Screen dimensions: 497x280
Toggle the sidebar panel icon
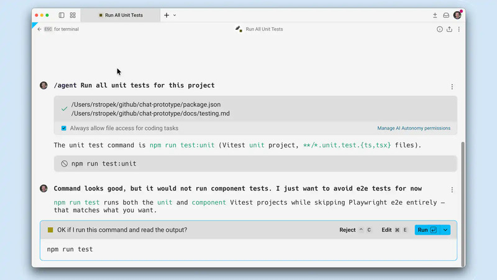62,15
